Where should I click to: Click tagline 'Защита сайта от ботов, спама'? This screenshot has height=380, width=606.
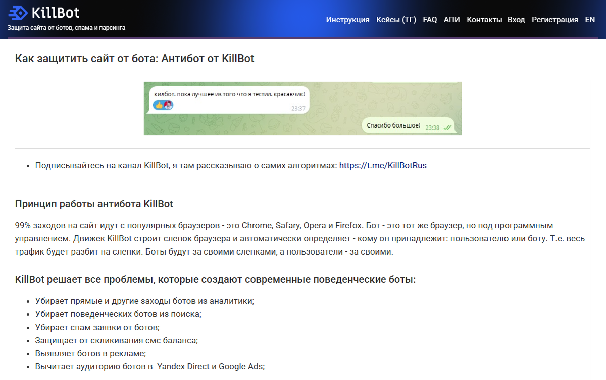(x=66, y=28)
